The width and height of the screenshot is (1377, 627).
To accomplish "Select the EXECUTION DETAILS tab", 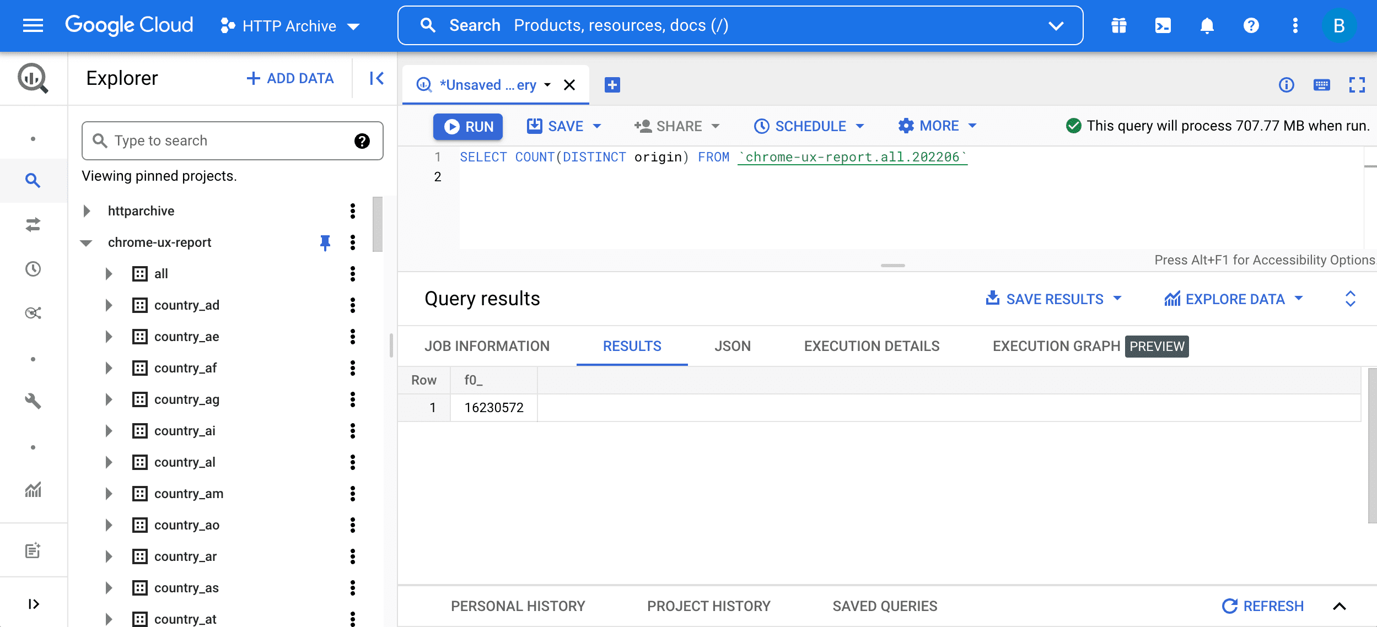I will [872, 346].
